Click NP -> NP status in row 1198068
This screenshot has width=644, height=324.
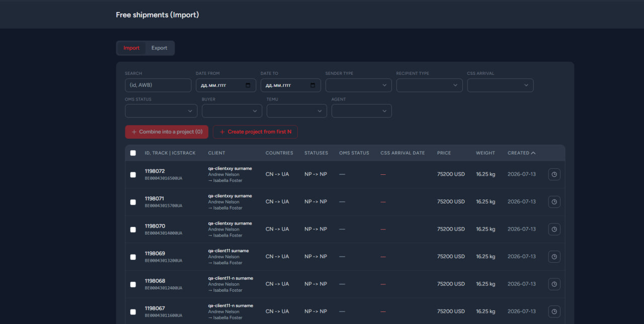point(315,284)
